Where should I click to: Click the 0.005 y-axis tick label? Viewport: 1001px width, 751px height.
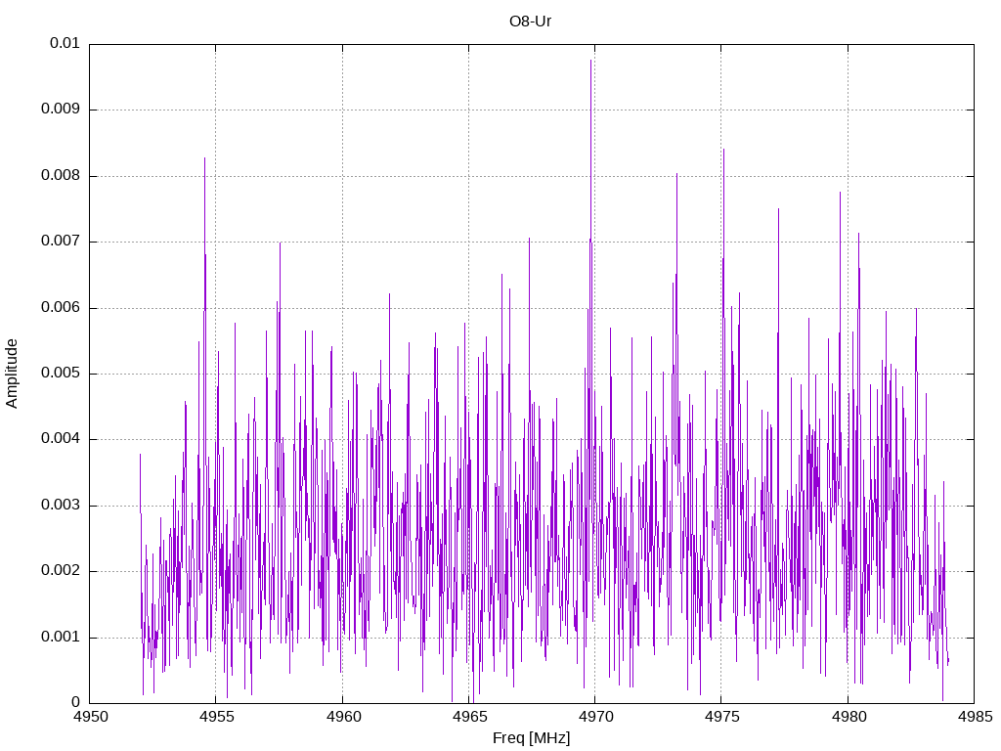coord(62,374)
